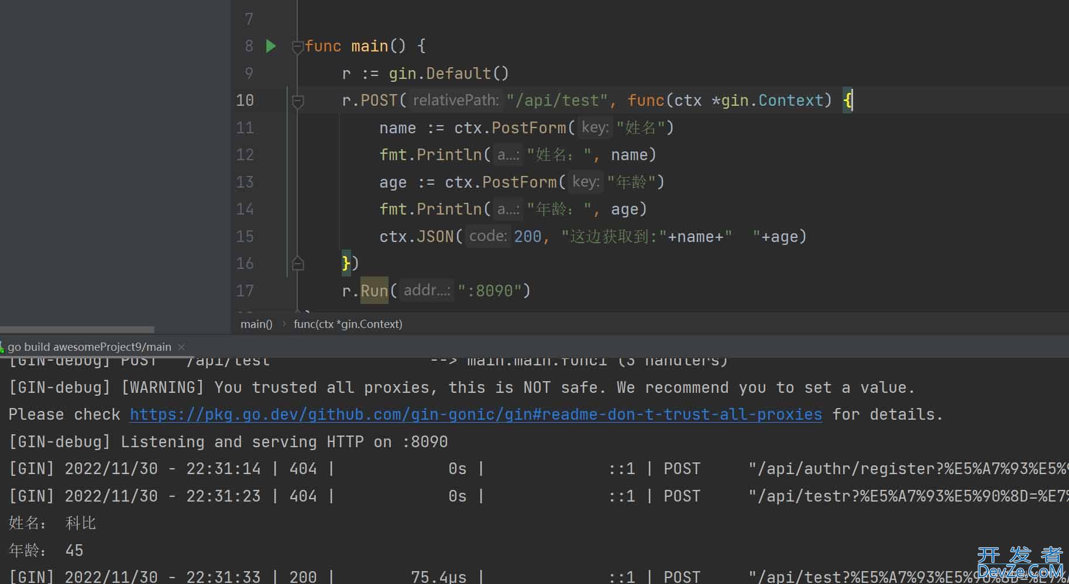Click the closing brace highlighted on line 16
The width and height of the screenshot is (1069, 584).
pyautogui.click(x=346, y=264)
